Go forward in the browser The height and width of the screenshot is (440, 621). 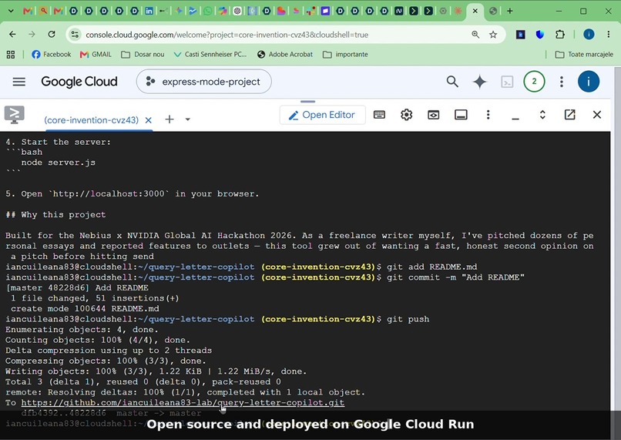(32, 35)
